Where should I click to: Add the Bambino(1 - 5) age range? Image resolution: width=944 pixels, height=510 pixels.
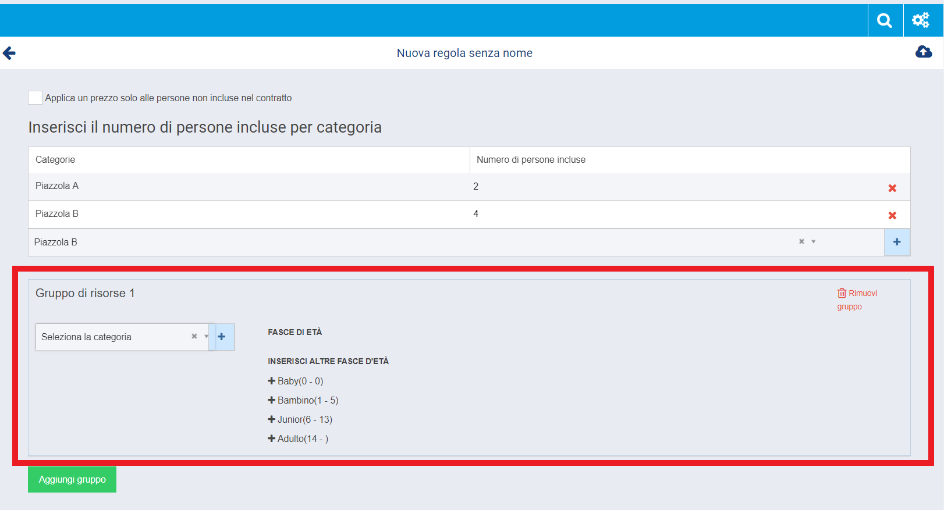[303, 400]
